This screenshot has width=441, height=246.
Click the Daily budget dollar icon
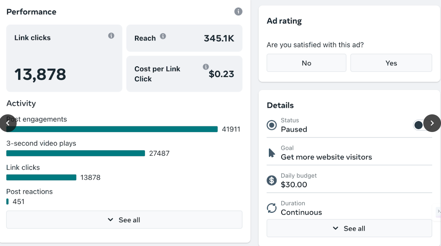point(272,180)
